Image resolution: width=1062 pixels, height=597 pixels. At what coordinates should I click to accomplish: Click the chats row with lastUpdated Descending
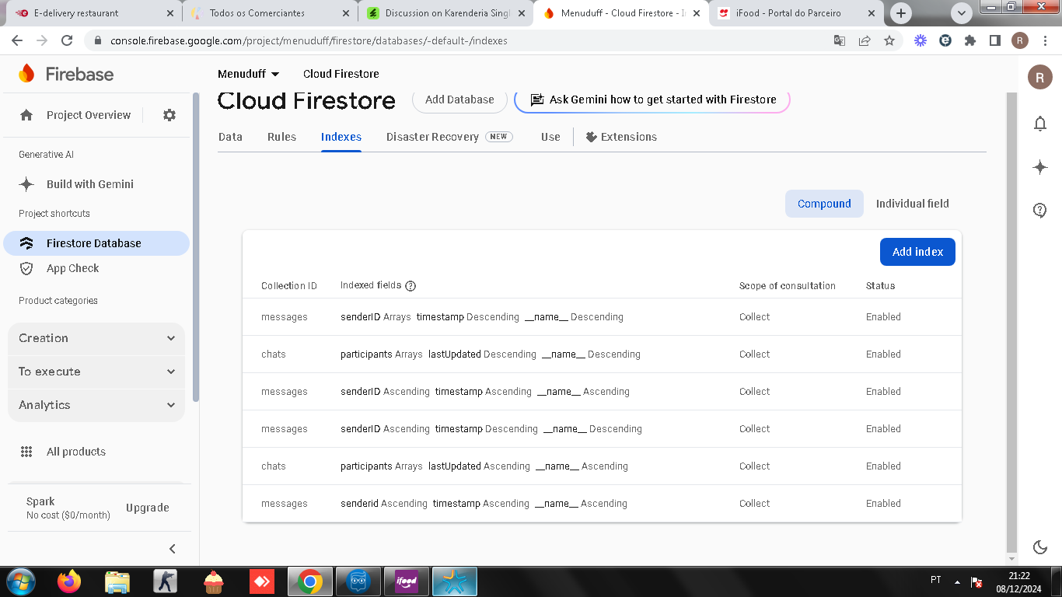tap(602, 354)
